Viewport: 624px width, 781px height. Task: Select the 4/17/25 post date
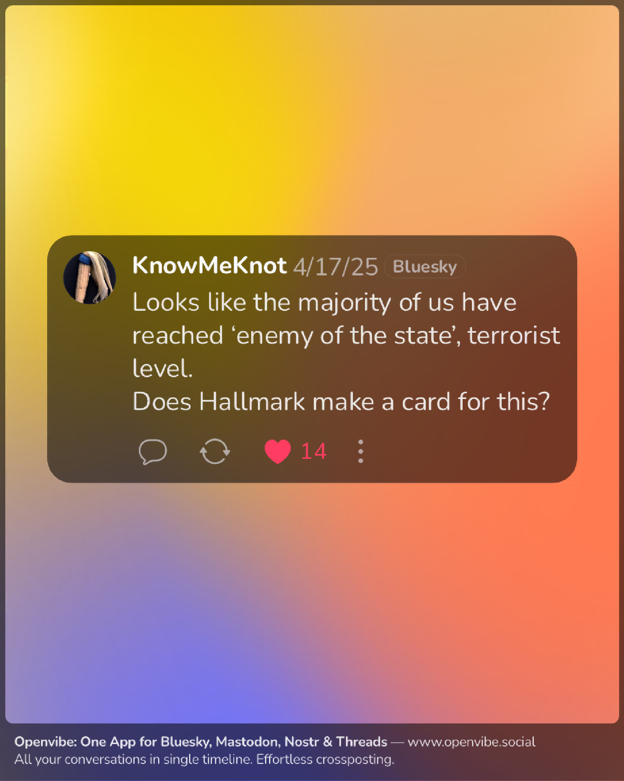[336, 267]
